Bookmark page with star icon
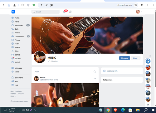Image resolution: width=156 pixels, height=113 pixels. point(41,5)
